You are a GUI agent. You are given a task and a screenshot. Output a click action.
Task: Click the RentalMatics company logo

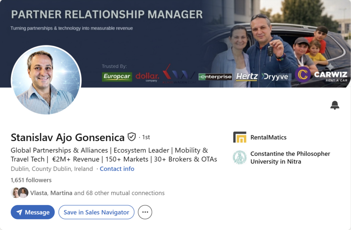pos(240,137)
